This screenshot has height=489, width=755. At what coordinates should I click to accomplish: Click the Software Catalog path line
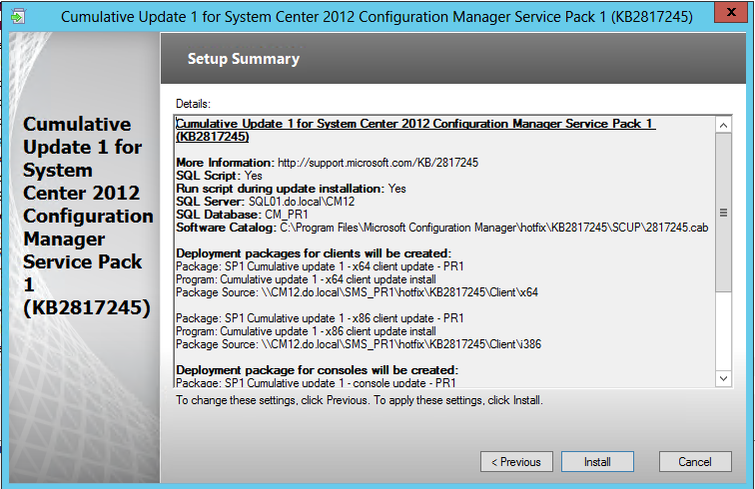(442, 228)
